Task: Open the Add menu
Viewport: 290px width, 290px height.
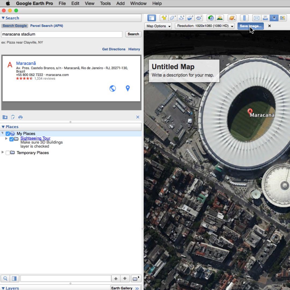Action: pyautogui.click(x=120, y=3)
